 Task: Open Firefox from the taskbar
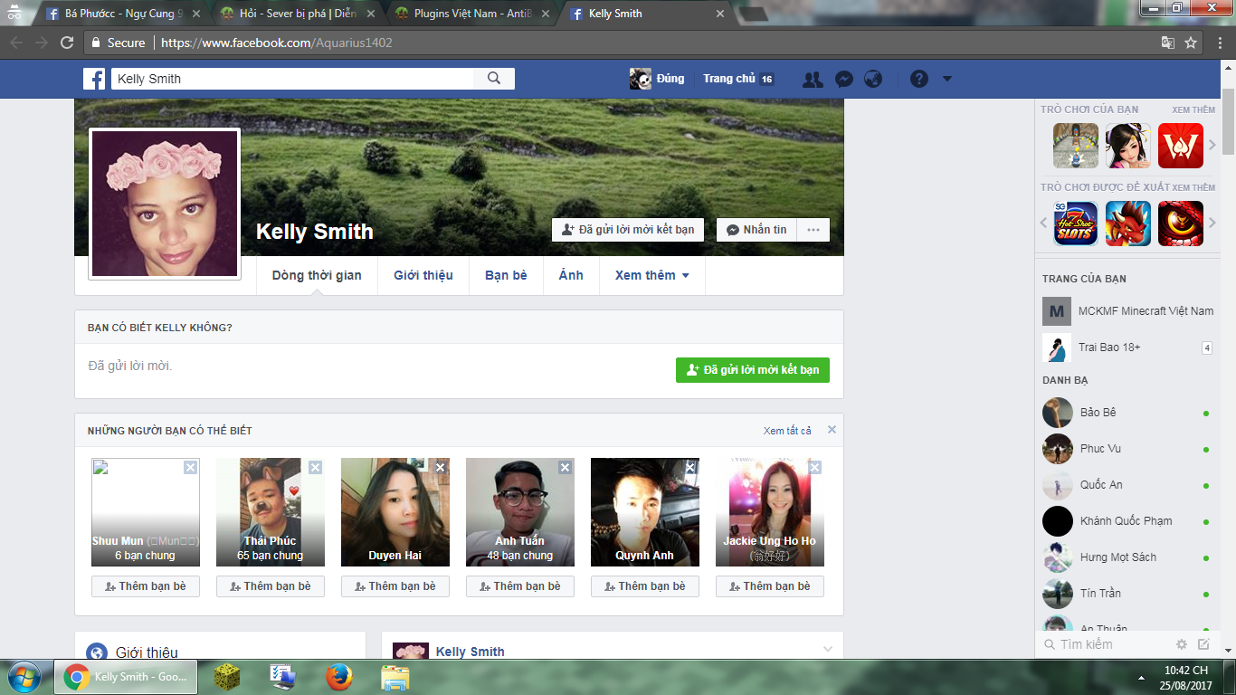339,677
